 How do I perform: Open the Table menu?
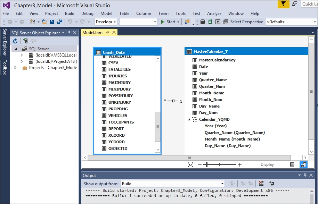[124, 13]
